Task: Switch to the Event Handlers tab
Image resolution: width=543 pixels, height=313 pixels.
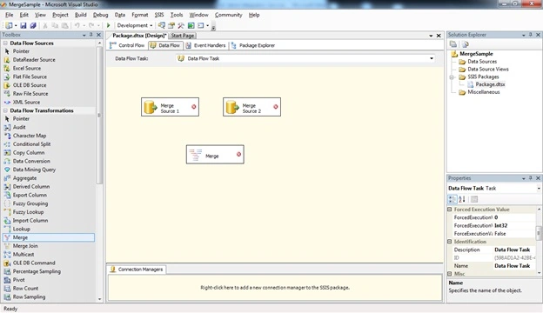Action: point(205,45)
